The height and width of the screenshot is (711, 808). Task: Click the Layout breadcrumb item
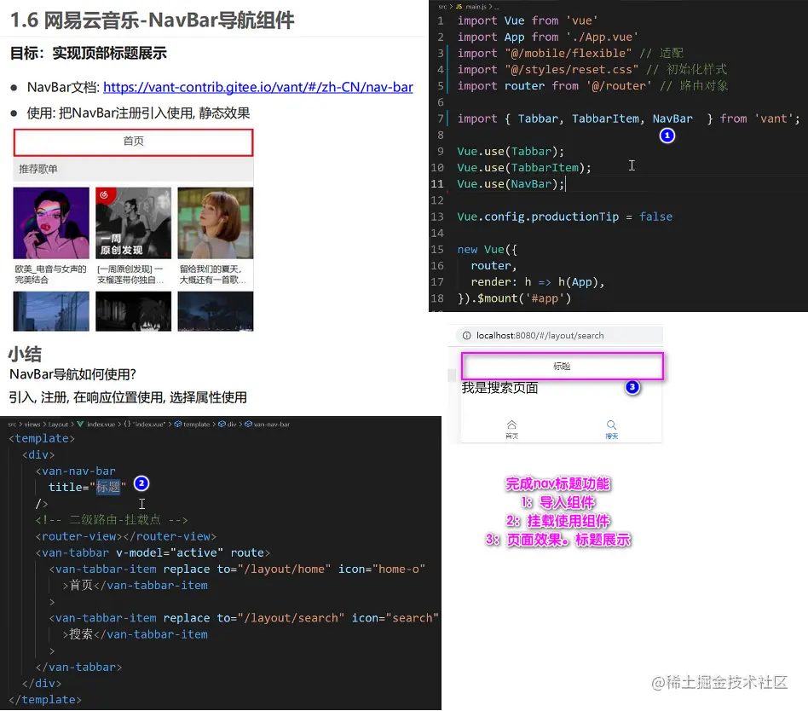click(x=58, y=425)
